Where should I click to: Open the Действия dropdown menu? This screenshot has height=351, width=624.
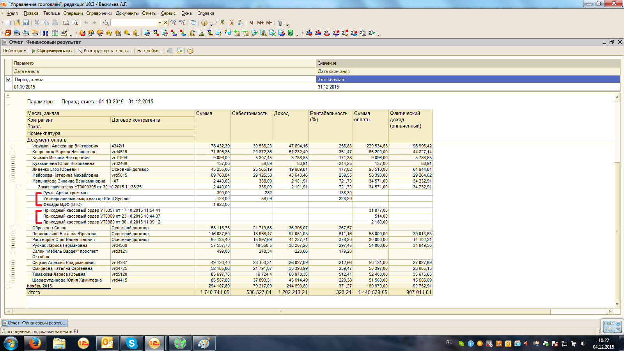point(14,51)
